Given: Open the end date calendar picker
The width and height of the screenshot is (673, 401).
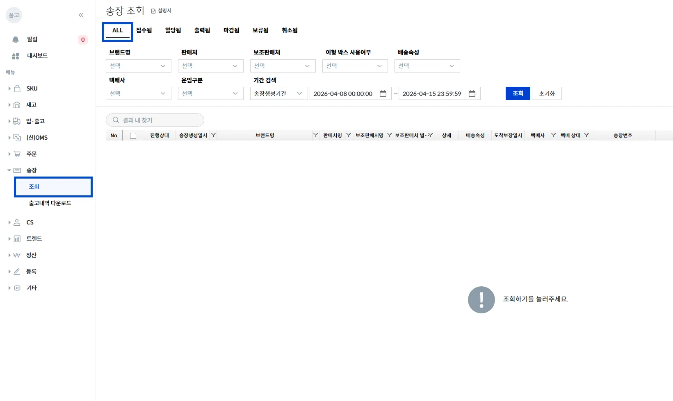Looking at the screenshot, I should tap(472, 93).
